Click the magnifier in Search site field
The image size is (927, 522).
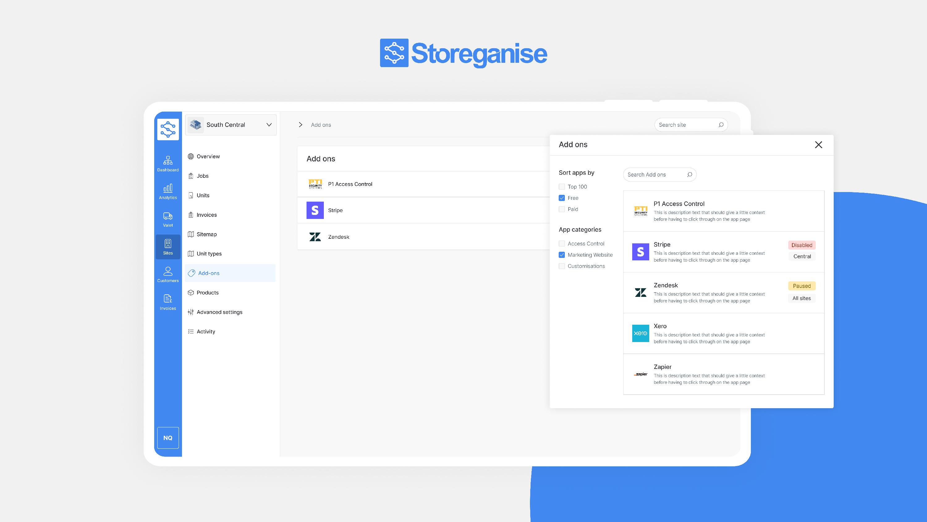721,125
